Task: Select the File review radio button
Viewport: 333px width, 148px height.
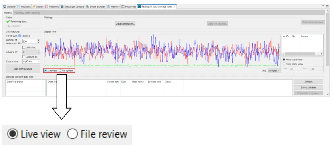Action: coord(60,70)
